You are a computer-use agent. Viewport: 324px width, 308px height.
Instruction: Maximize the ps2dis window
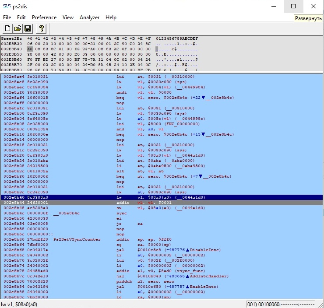click(293, 6)
